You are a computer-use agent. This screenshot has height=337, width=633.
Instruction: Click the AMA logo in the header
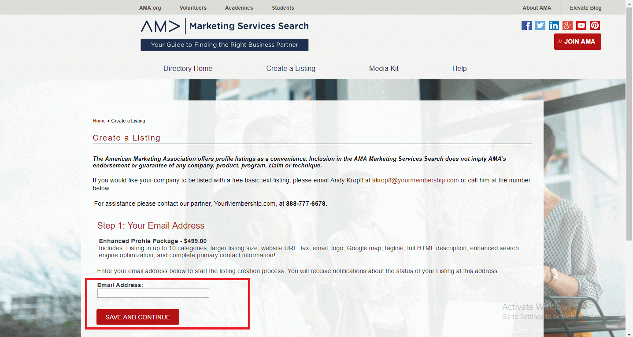pyautogui.click(x=161, y=26)
